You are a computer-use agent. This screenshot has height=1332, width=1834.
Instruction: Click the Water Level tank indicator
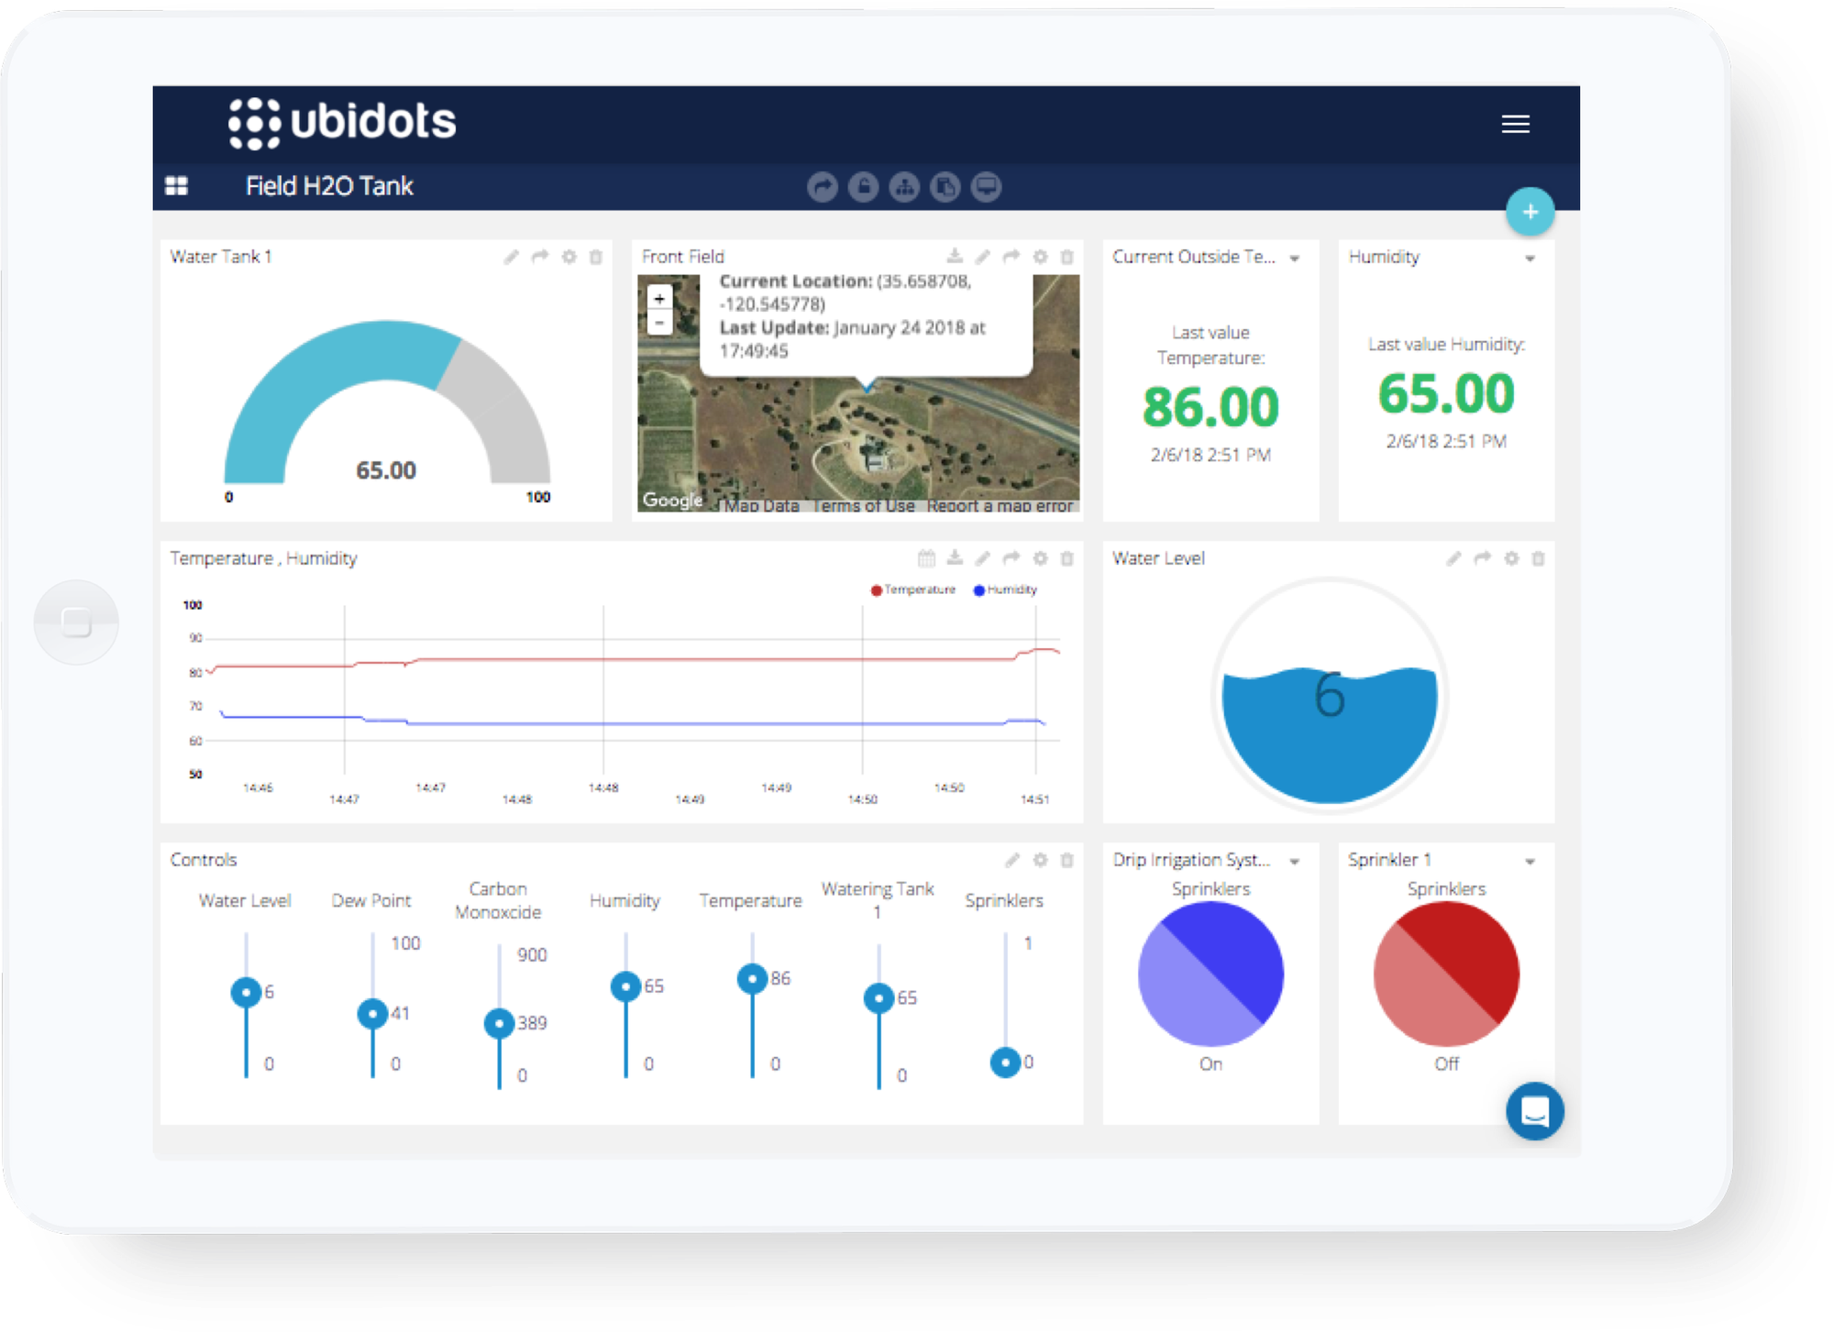[1329, 696]
